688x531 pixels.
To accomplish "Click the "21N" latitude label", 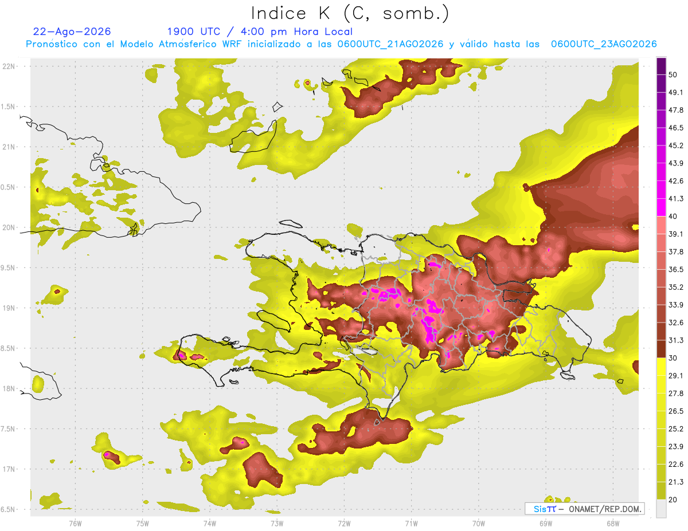I will (x=9, y=147).
